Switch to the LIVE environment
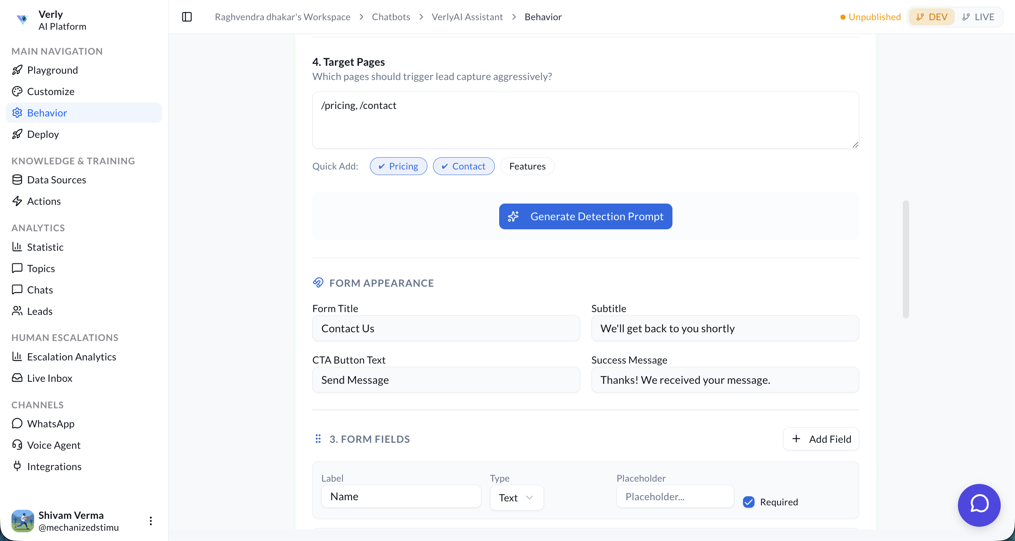1015x541 pixels. pos(978,17)
